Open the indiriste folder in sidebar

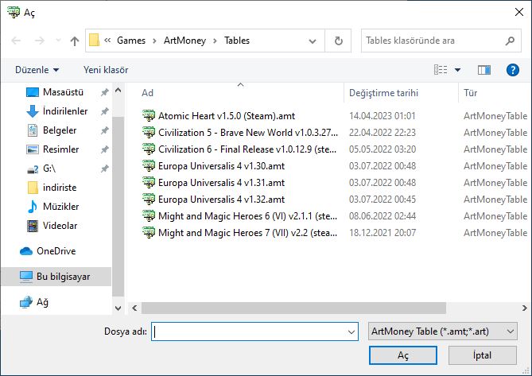60,188
